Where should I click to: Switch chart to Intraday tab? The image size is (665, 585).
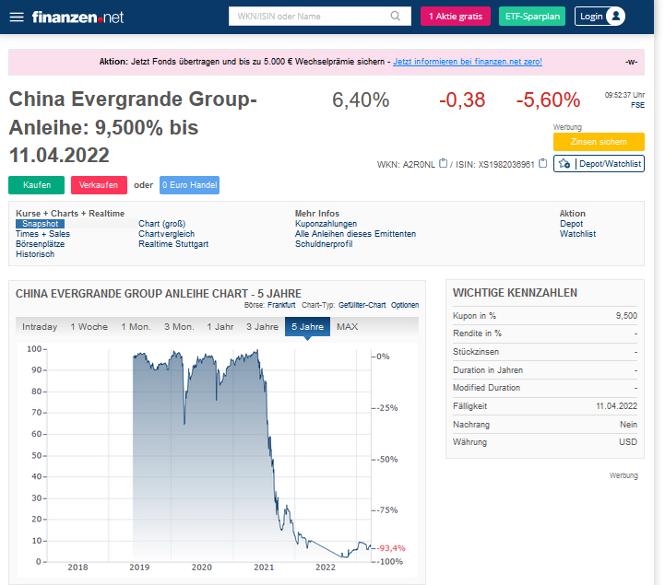(x=40, y=327)
